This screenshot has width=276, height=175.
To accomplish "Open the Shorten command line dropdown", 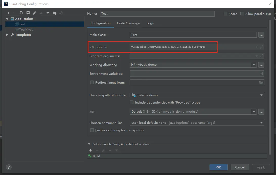I will coord(261,123).
